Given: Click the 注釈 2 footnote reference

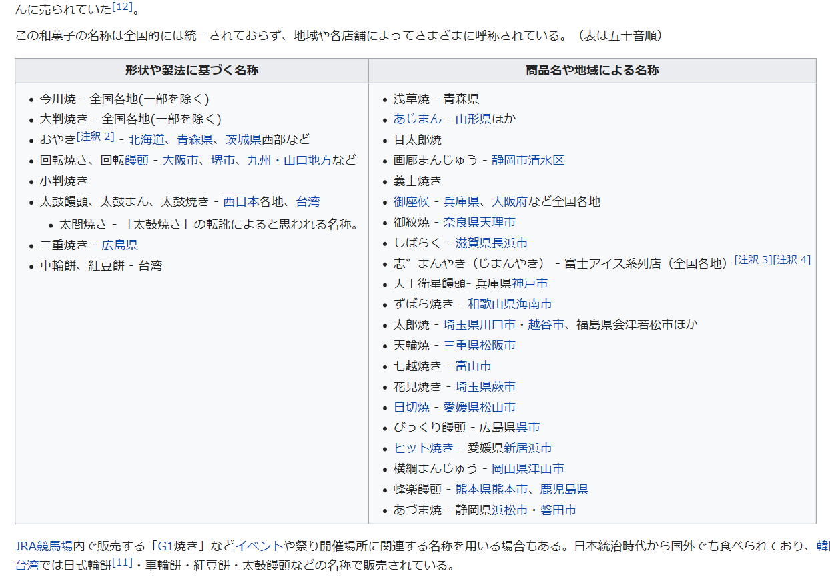Looking at the screenshot, I should [x=95, y=137].
